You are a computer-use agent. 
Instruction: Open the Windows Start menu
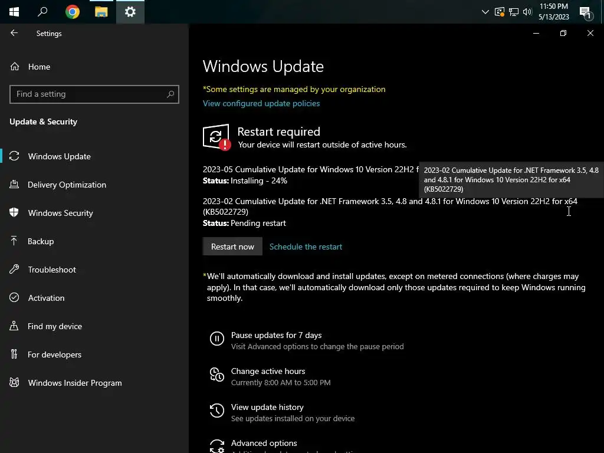tap(14, 12)
